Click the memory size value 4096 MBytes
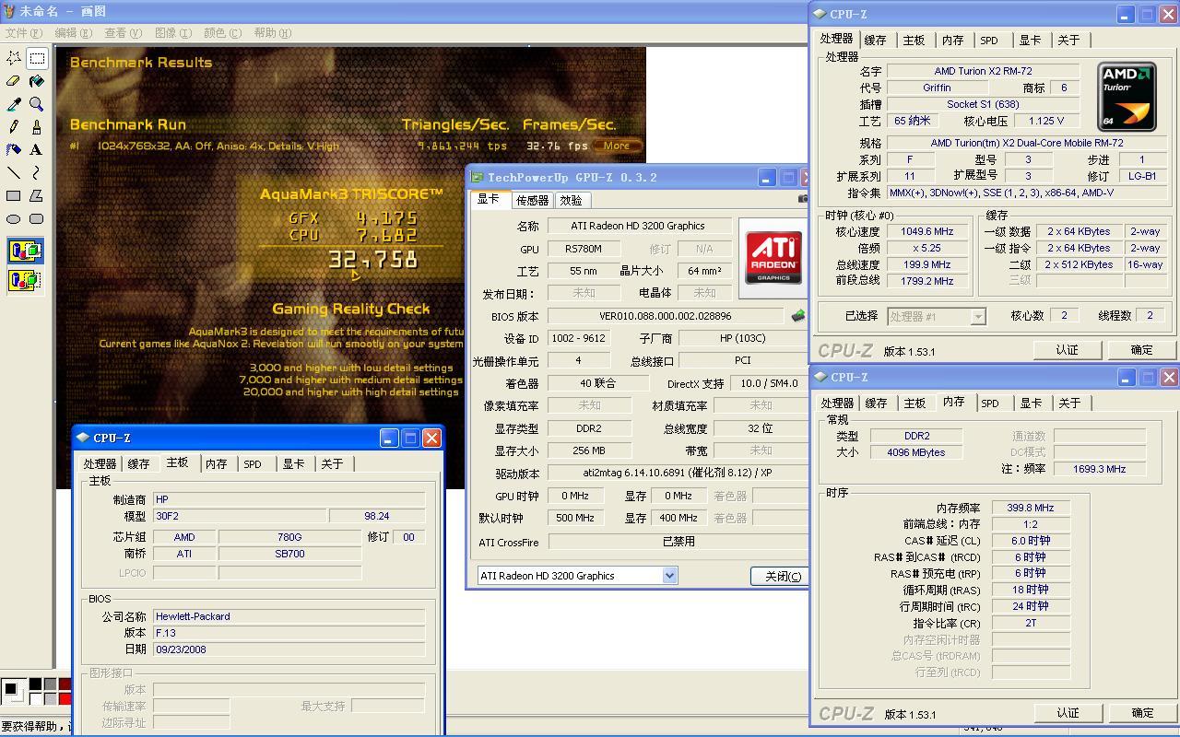Image resolution: width=1180 pixels, height=737 pixels. (x=916, y=452)
